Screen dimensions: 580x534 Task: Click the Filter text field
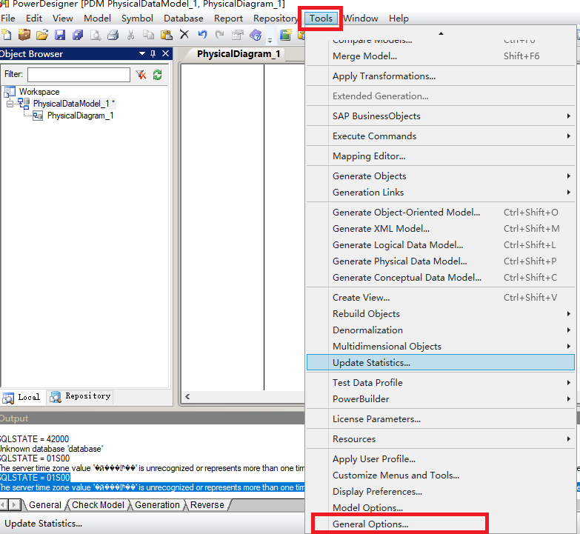pos(79,75)
